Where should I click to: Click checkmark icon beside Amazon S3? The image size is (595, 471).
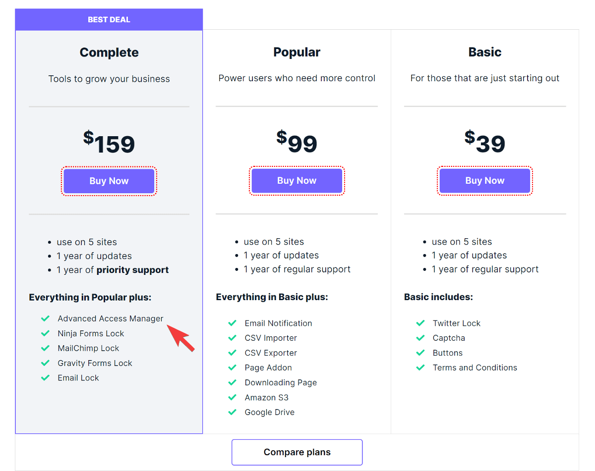point(232,398)
